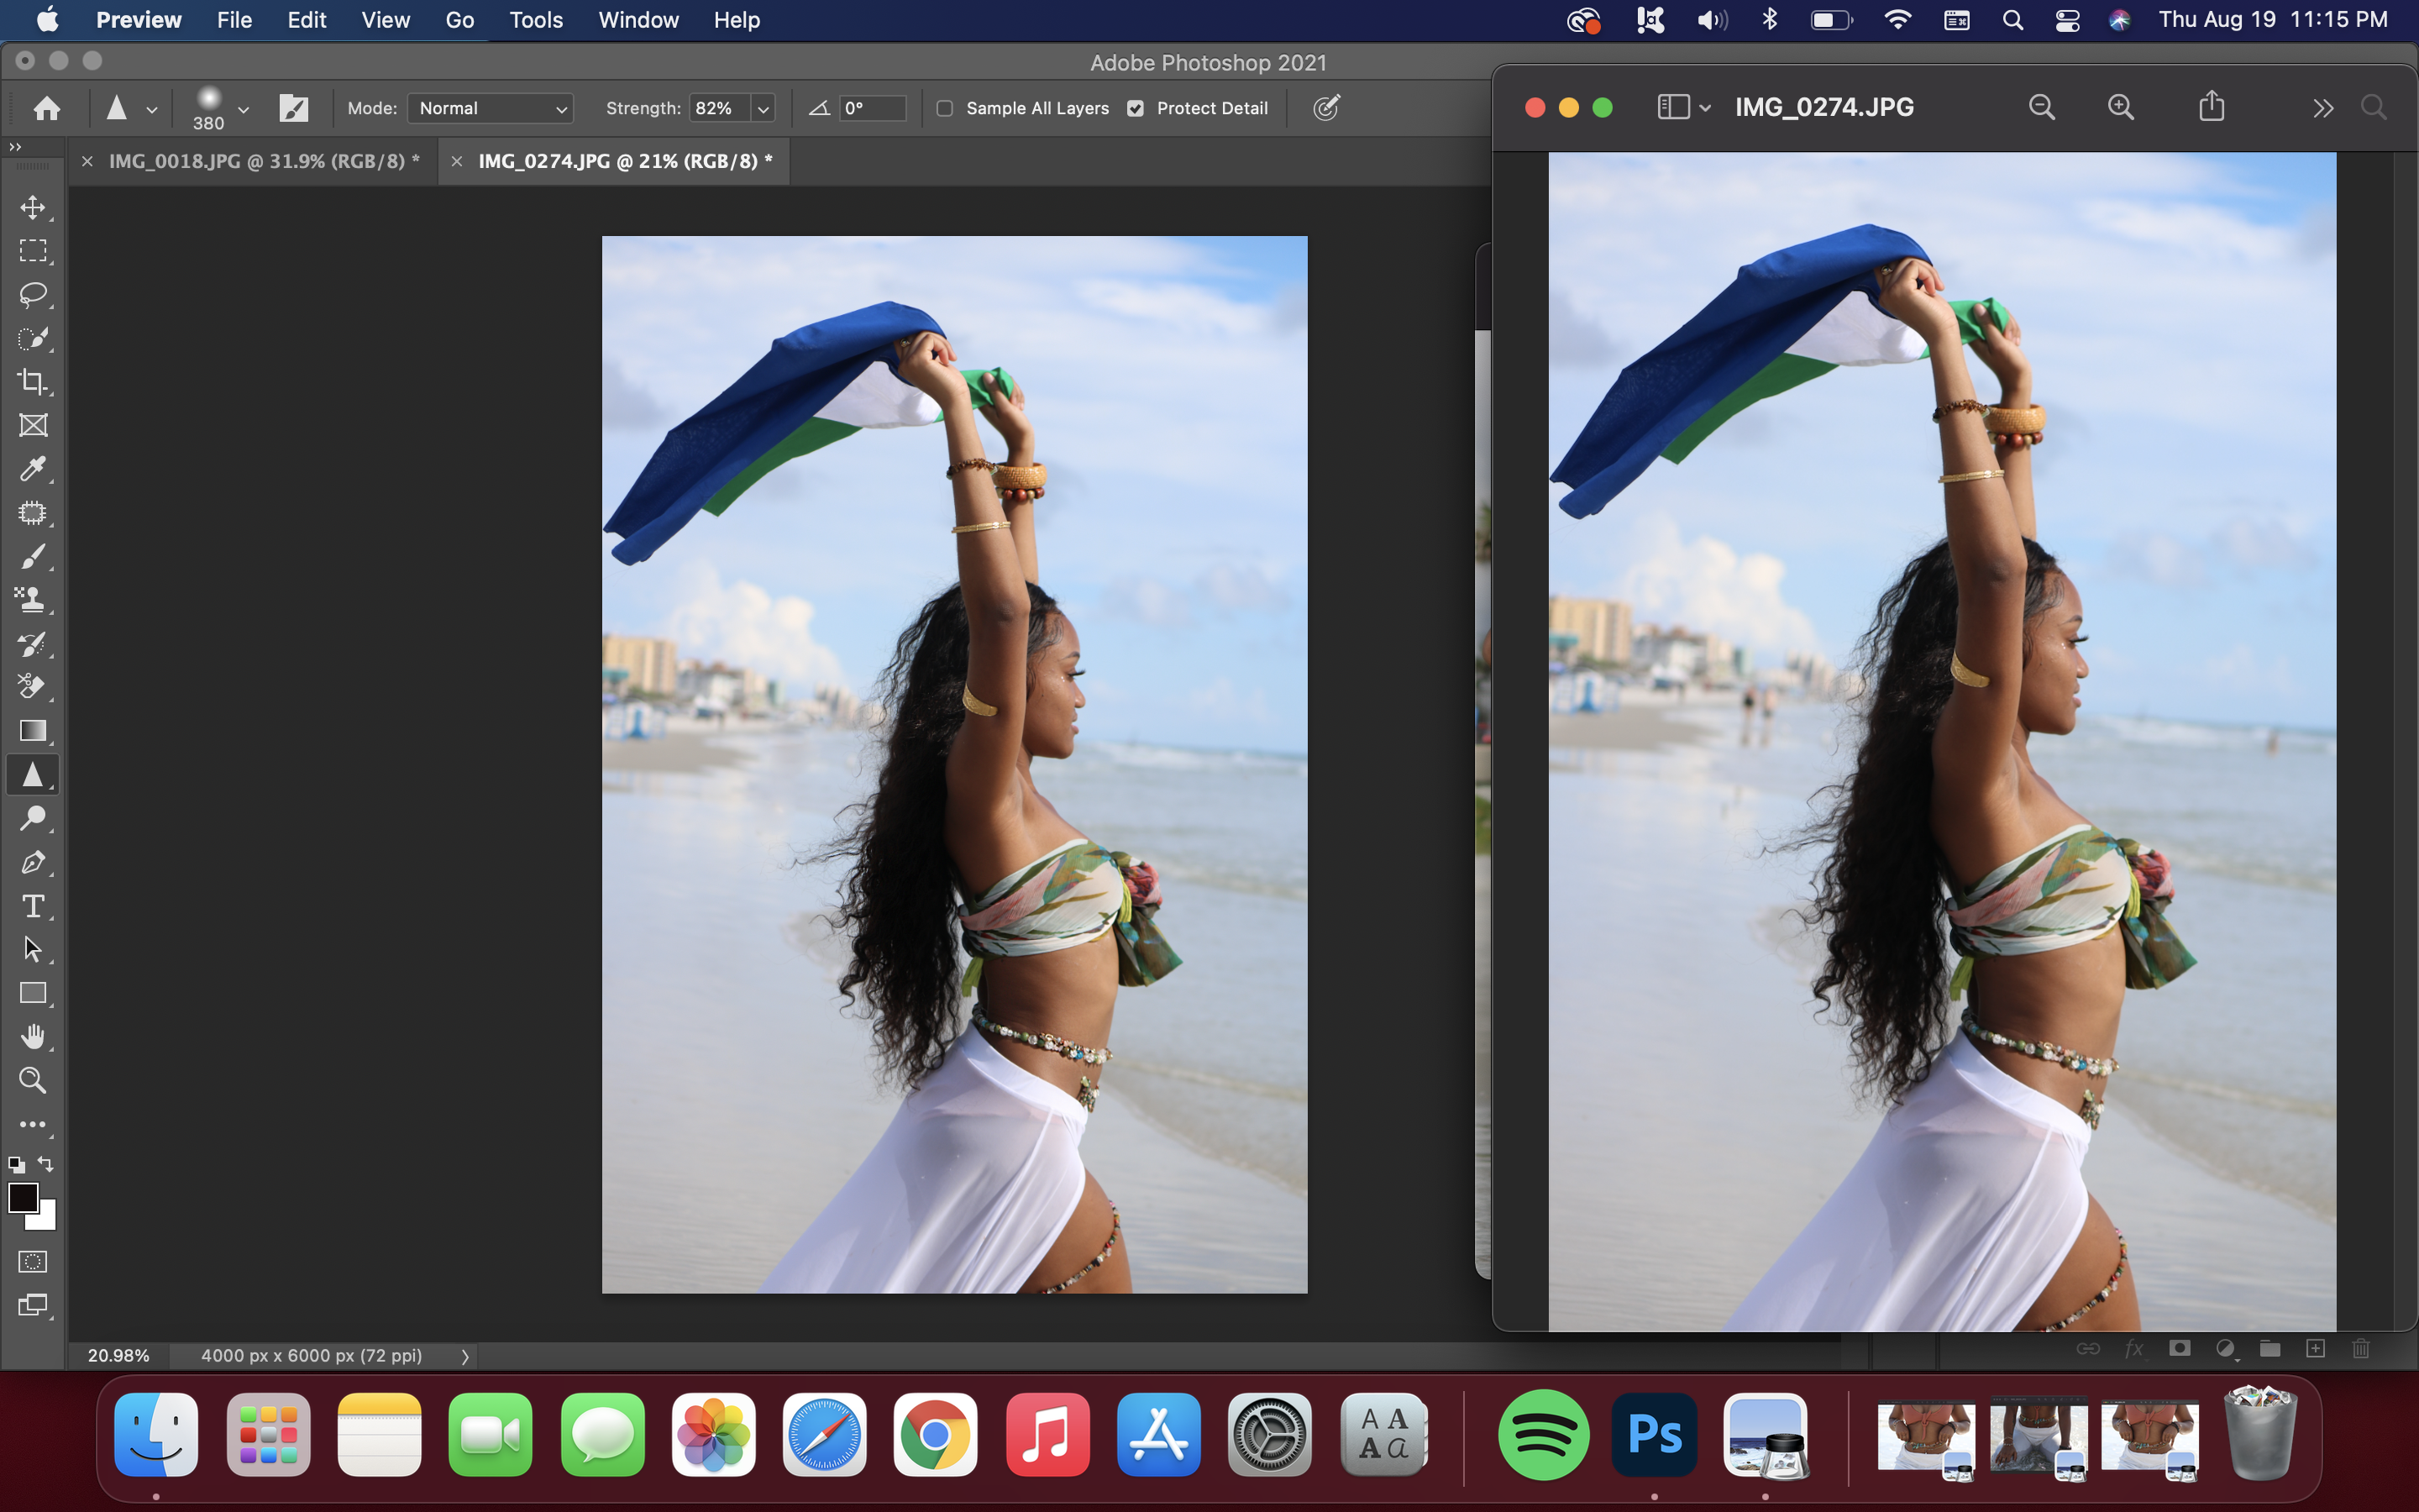
Task: Select the Move tool
Action: point(32,207)
